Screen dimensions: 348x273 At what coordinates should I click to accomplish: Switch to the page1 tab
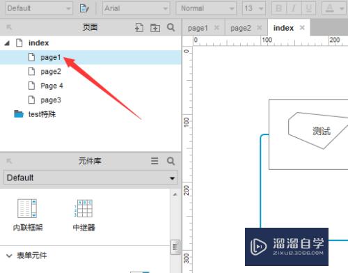[x=198, y=28]
